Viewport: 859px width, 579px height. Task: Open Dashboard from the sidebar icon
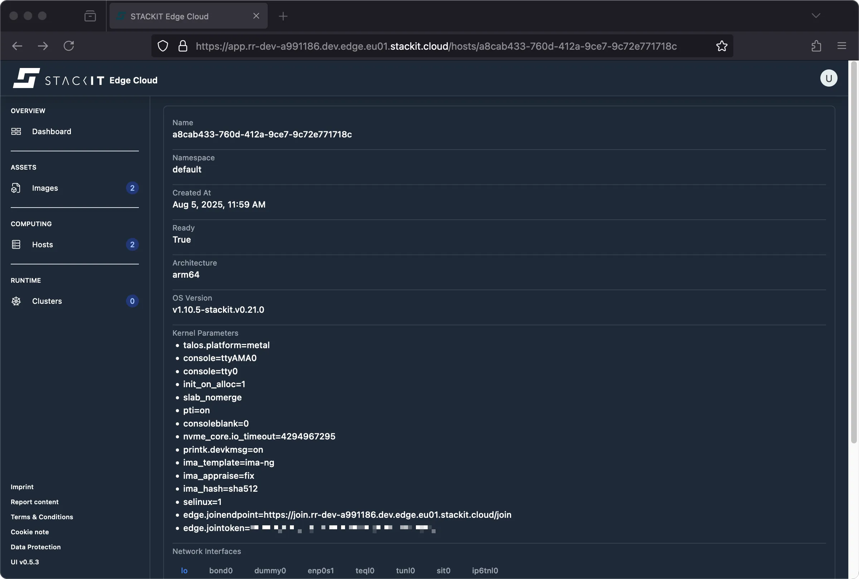(x=16, y=131)
